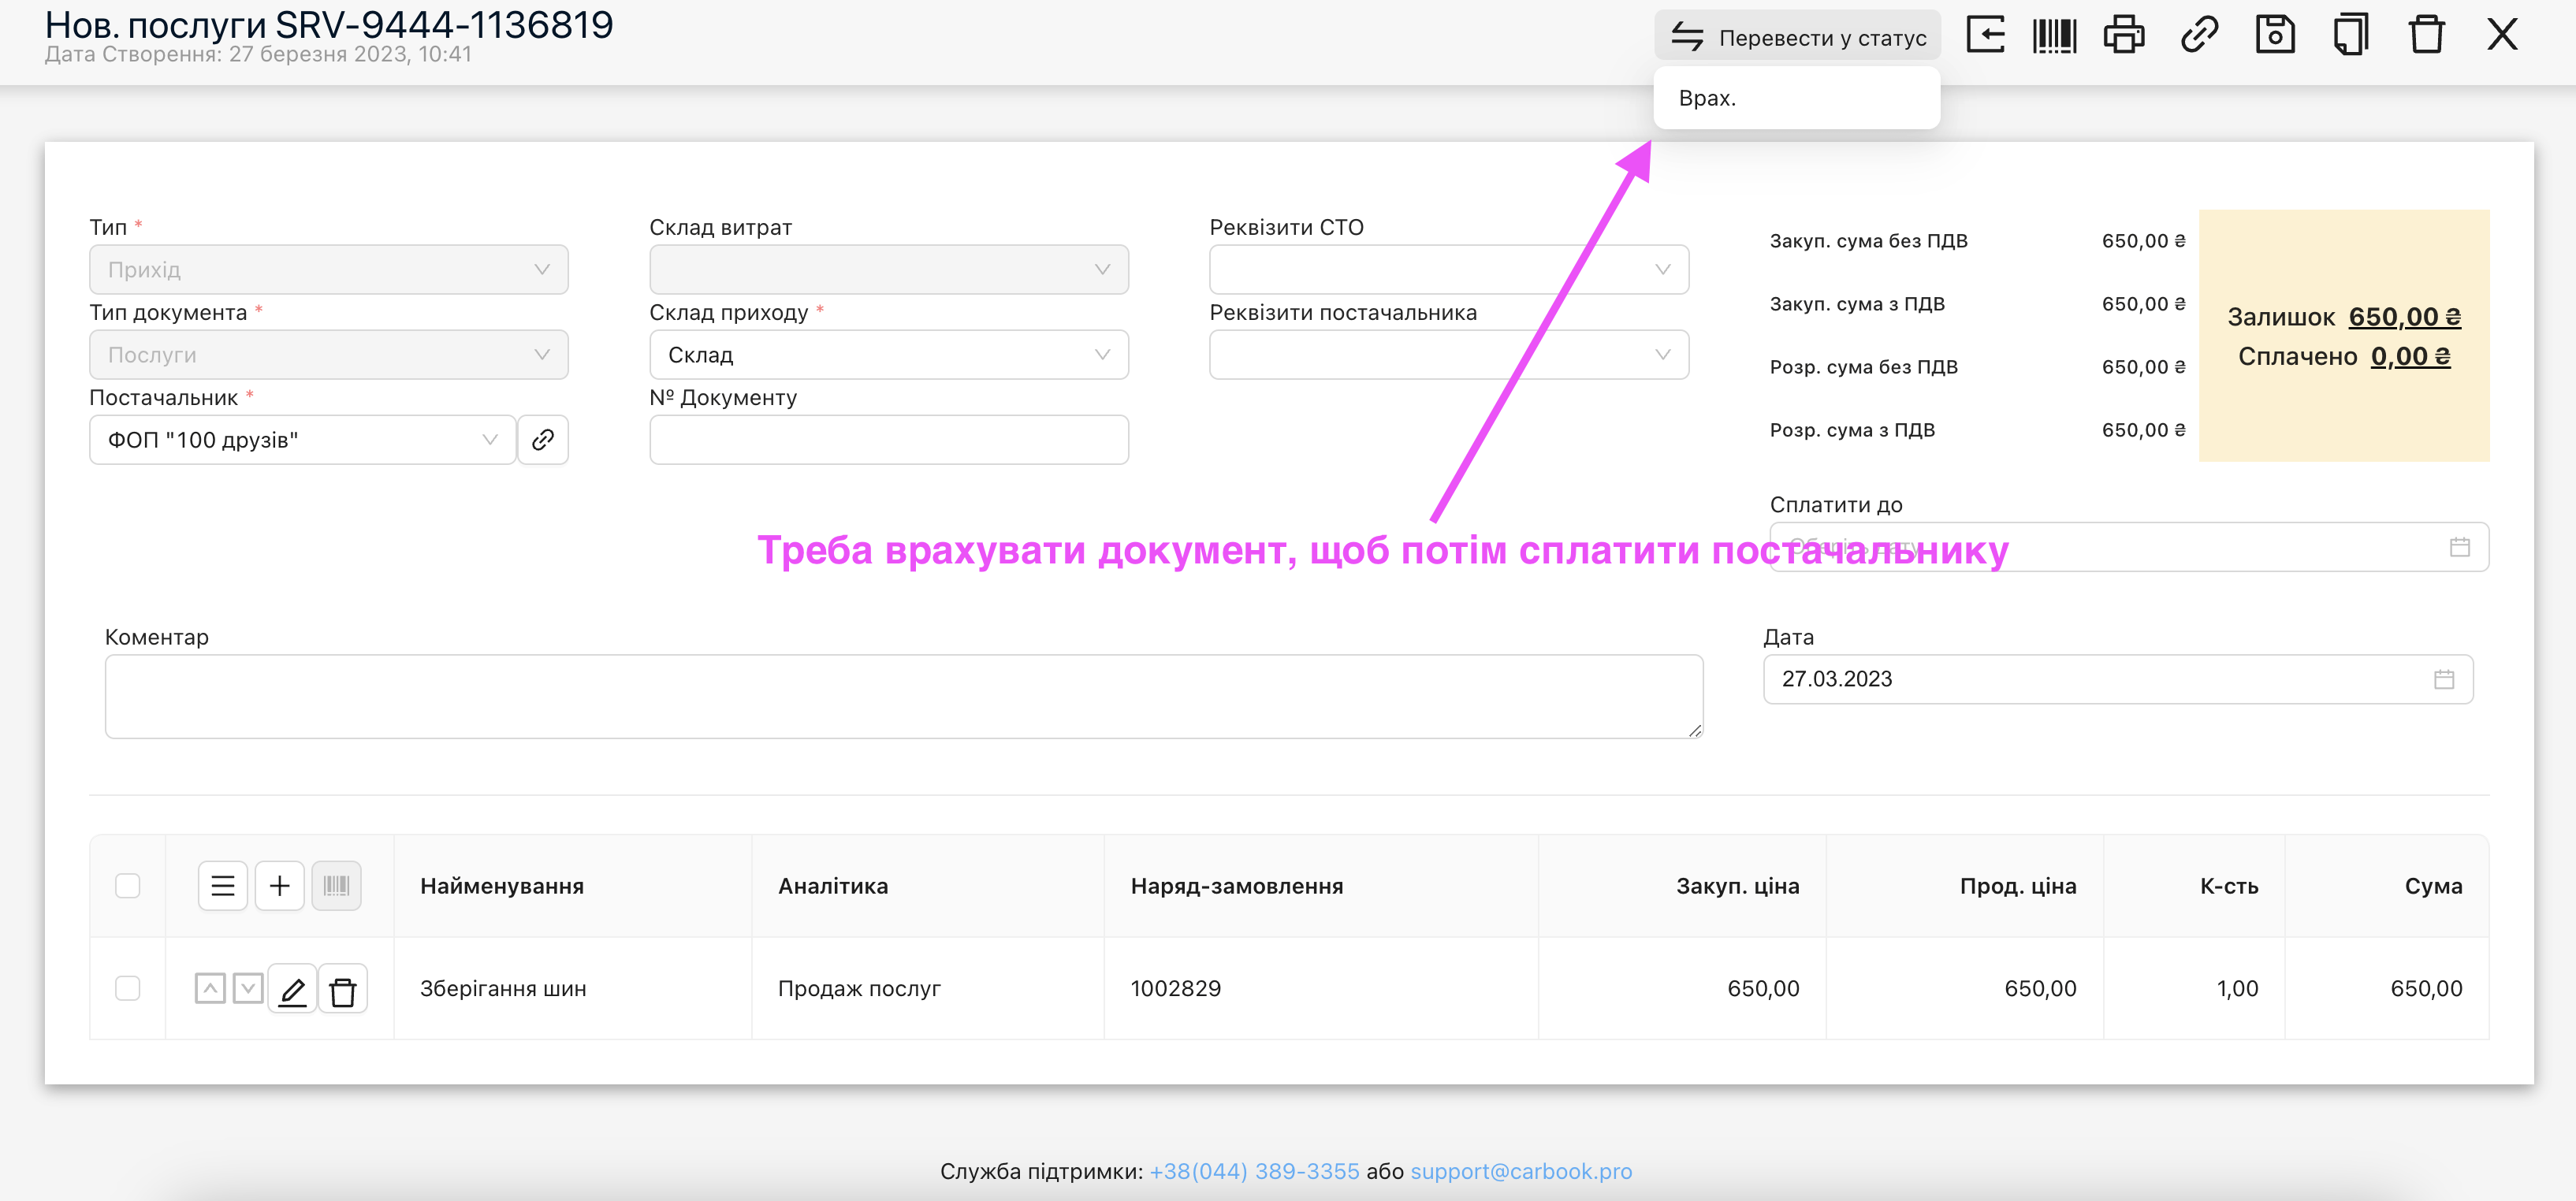Delete 'Зберігання шин' row with trash icon
Viewport: 2576px width, 1201px height.
click(x=343, y=989)
